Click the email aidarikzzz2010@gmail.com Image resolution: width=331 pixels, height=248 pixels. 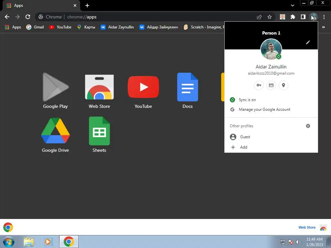(x=271, y=73)
